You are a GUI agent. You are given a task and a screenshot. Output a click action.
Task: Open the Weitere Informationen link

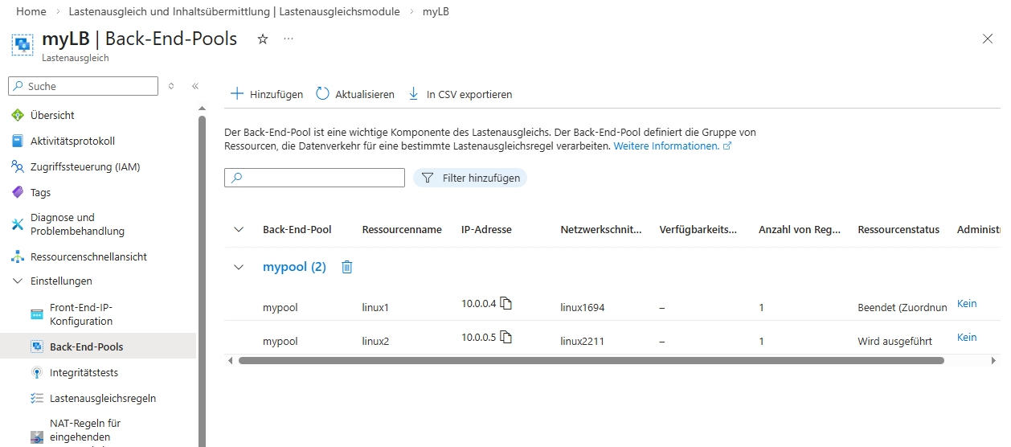[x=666, y=146]
